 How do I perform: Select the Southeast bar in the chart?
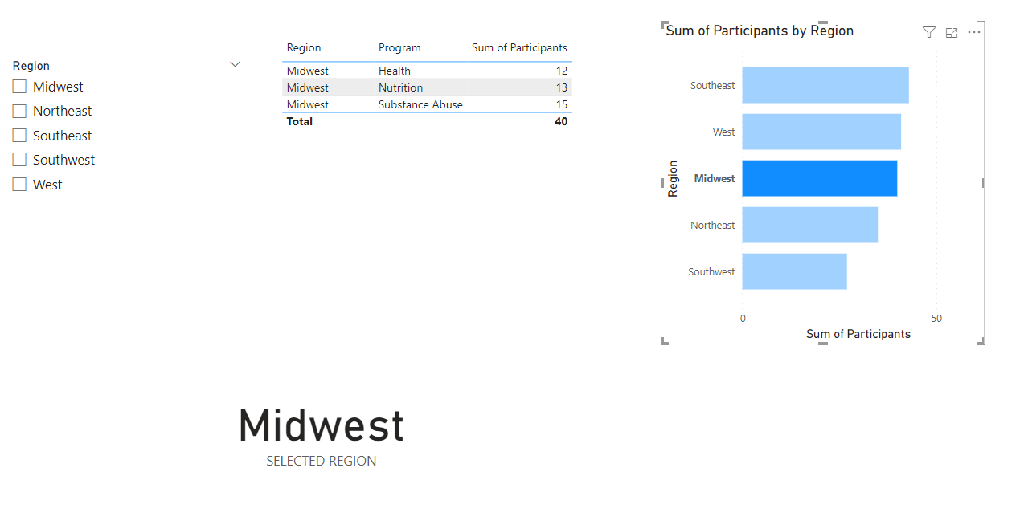point(824,85)
